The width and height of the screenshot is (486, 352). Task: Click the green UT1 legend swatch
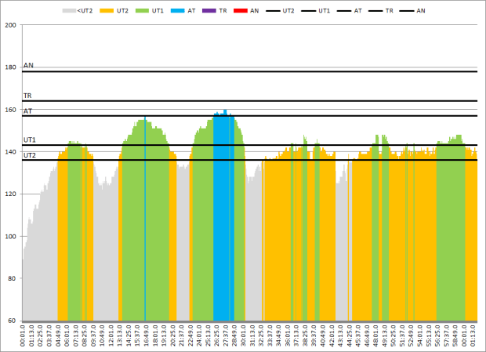pyautogui.click(x=143, y=11)
